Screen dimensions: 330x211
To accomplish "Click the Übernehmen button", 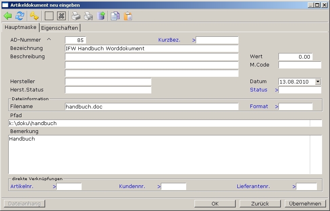I will click(x=305, y=203).
